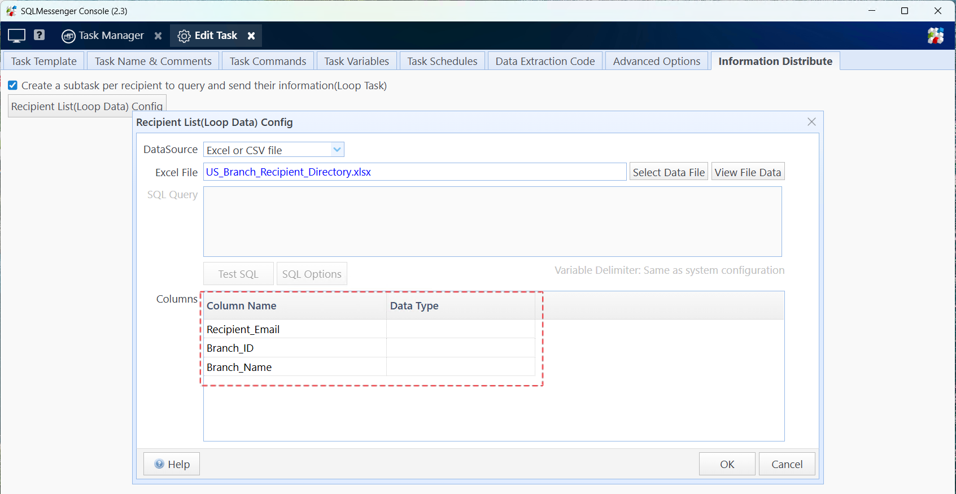Confirm the dialog with OK
Screen dimensions: 956x494
(727, 464)
